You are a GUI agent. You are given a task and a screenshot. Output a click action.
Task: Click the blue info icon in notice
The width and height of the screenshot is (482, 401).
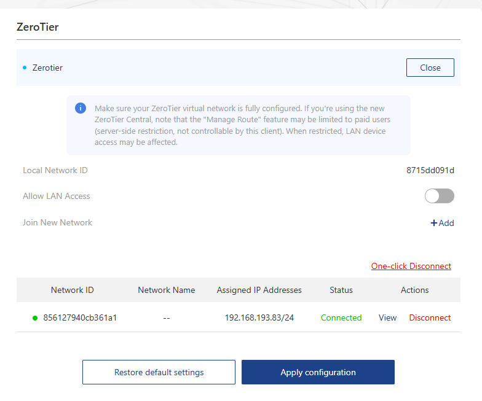coord(81,108)
